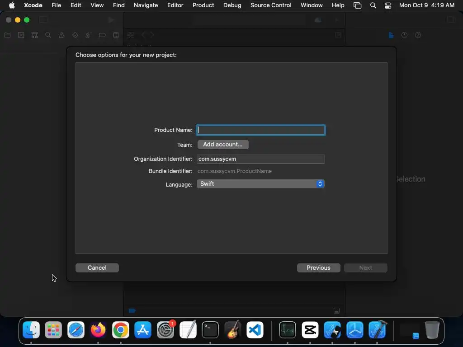The width and height of the screenshot is (463, 347).
Task: Click the related items grid icon
Action: click(x=131, y=35)
